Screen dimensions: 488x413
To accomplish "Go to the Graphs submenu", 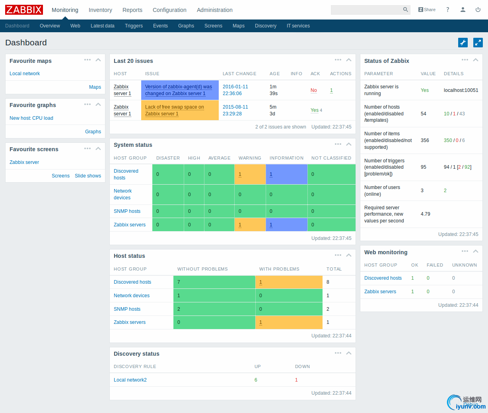I will click(186, 26).
